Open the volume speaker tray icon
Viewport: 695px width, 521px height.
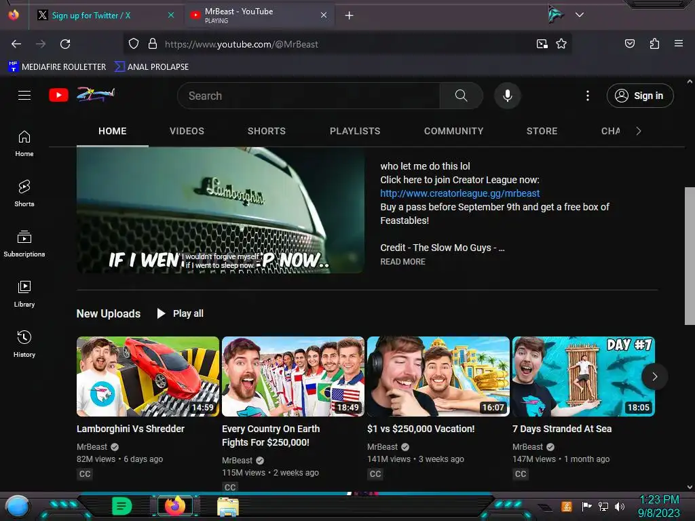(620, 506)
